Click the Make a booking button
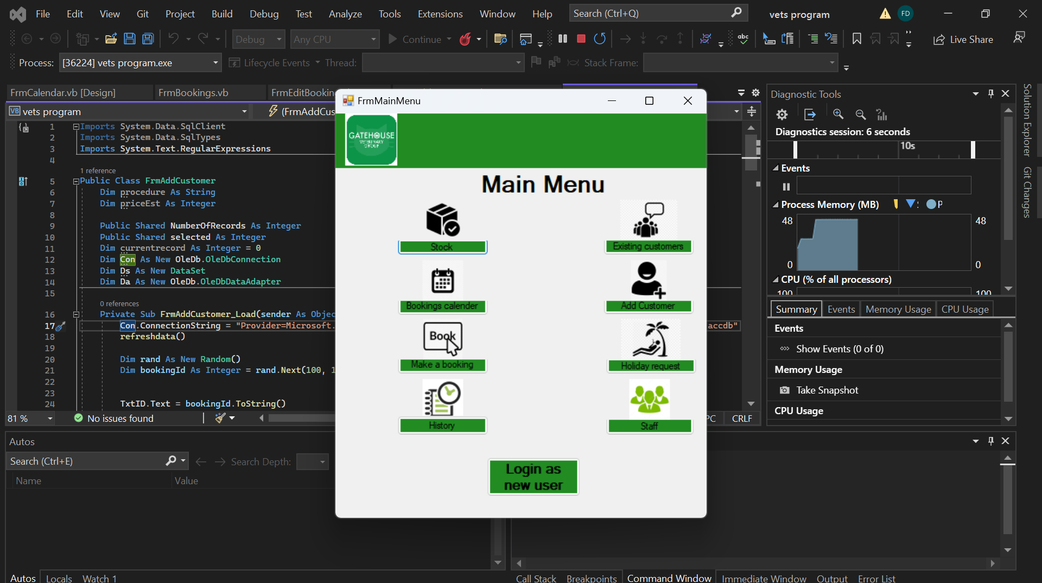Screen dimensions: 1042x583 point(442,365)
